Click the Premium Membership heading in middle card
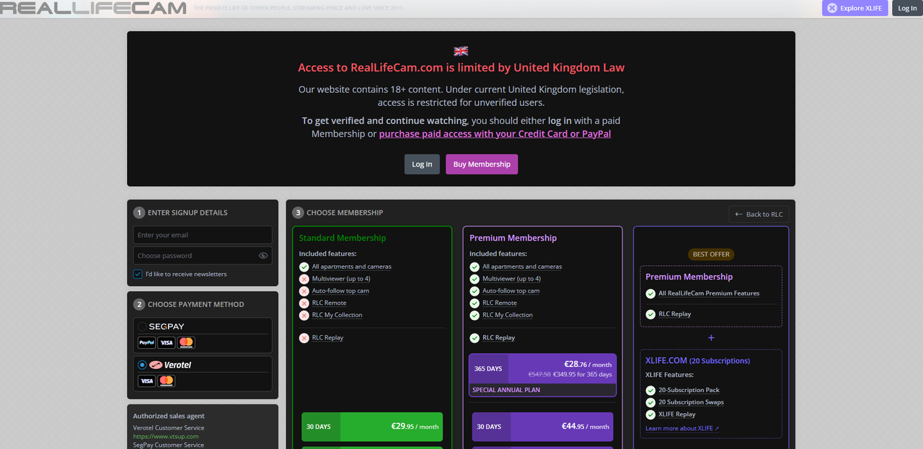Screen dimensions: 923x449 click(x=513, y=238)
